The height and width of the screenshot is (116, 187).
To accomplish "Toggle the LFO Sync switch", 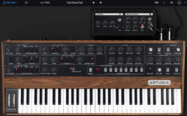I will point(11,60).
